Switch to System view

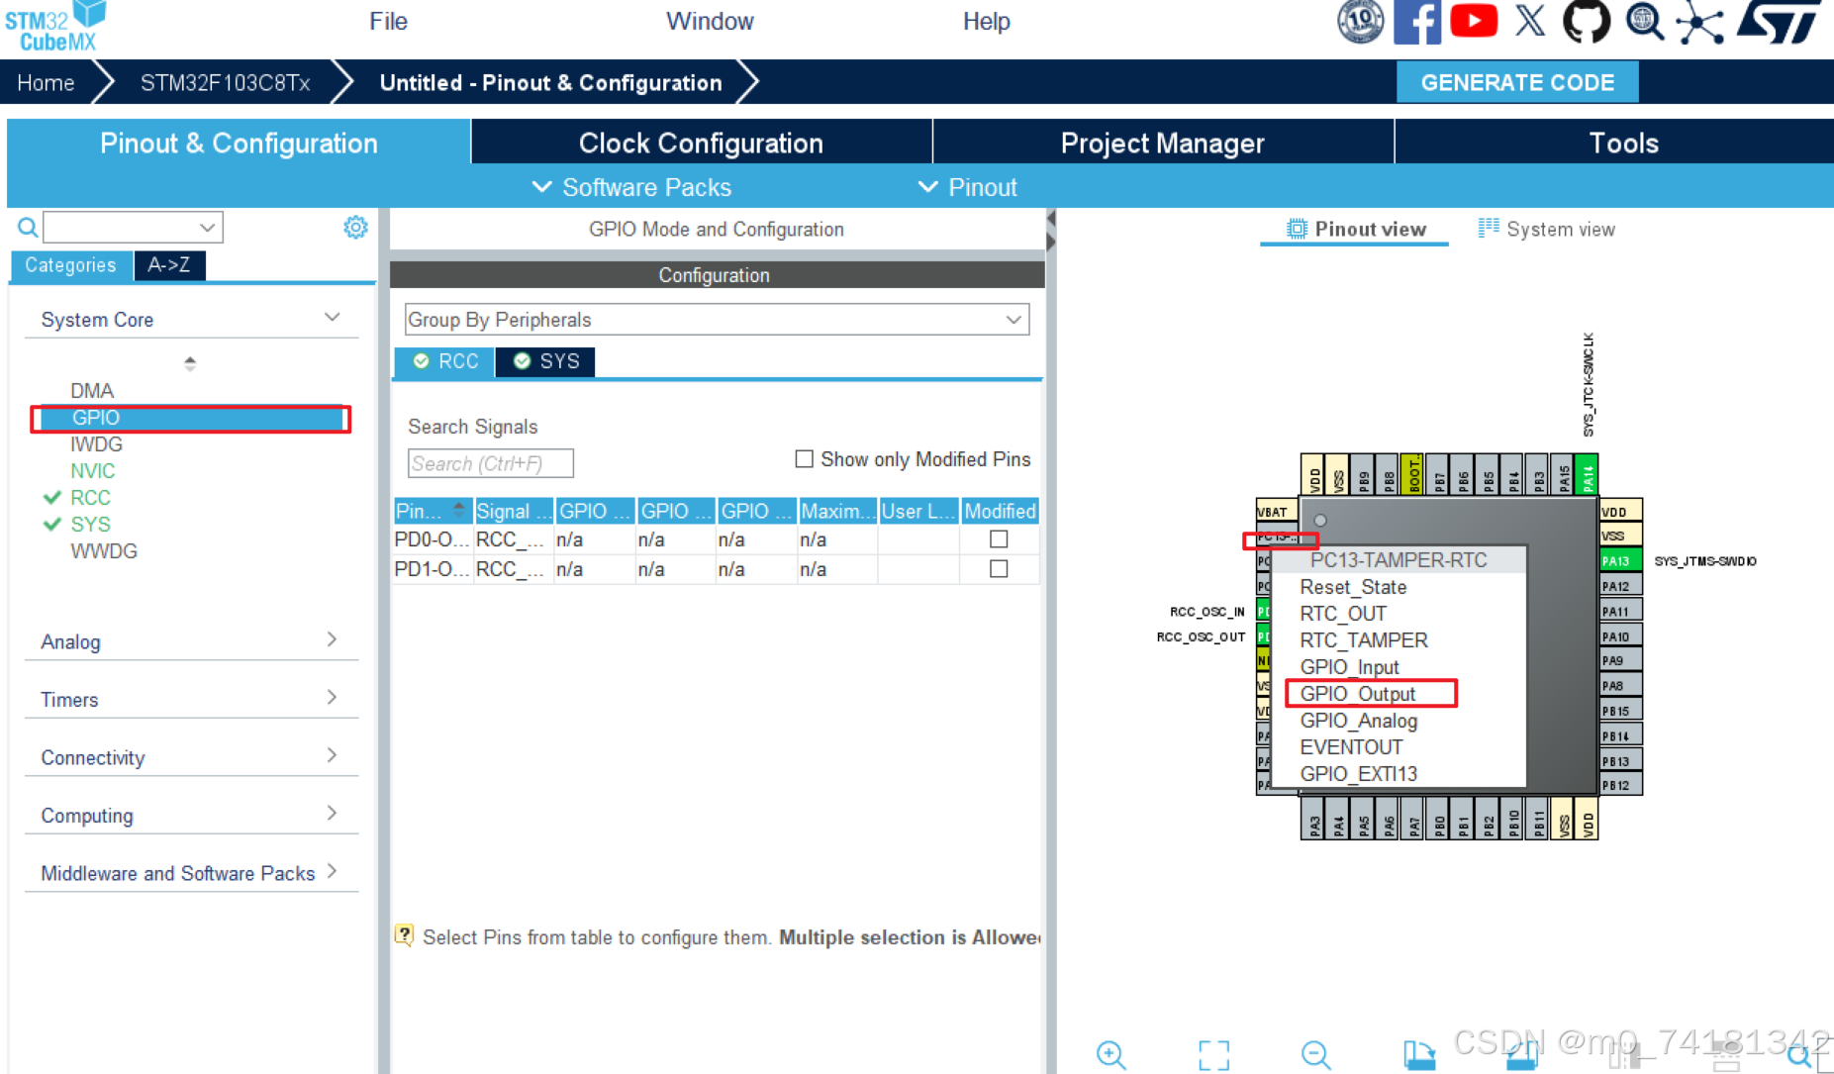(1546, 229)
